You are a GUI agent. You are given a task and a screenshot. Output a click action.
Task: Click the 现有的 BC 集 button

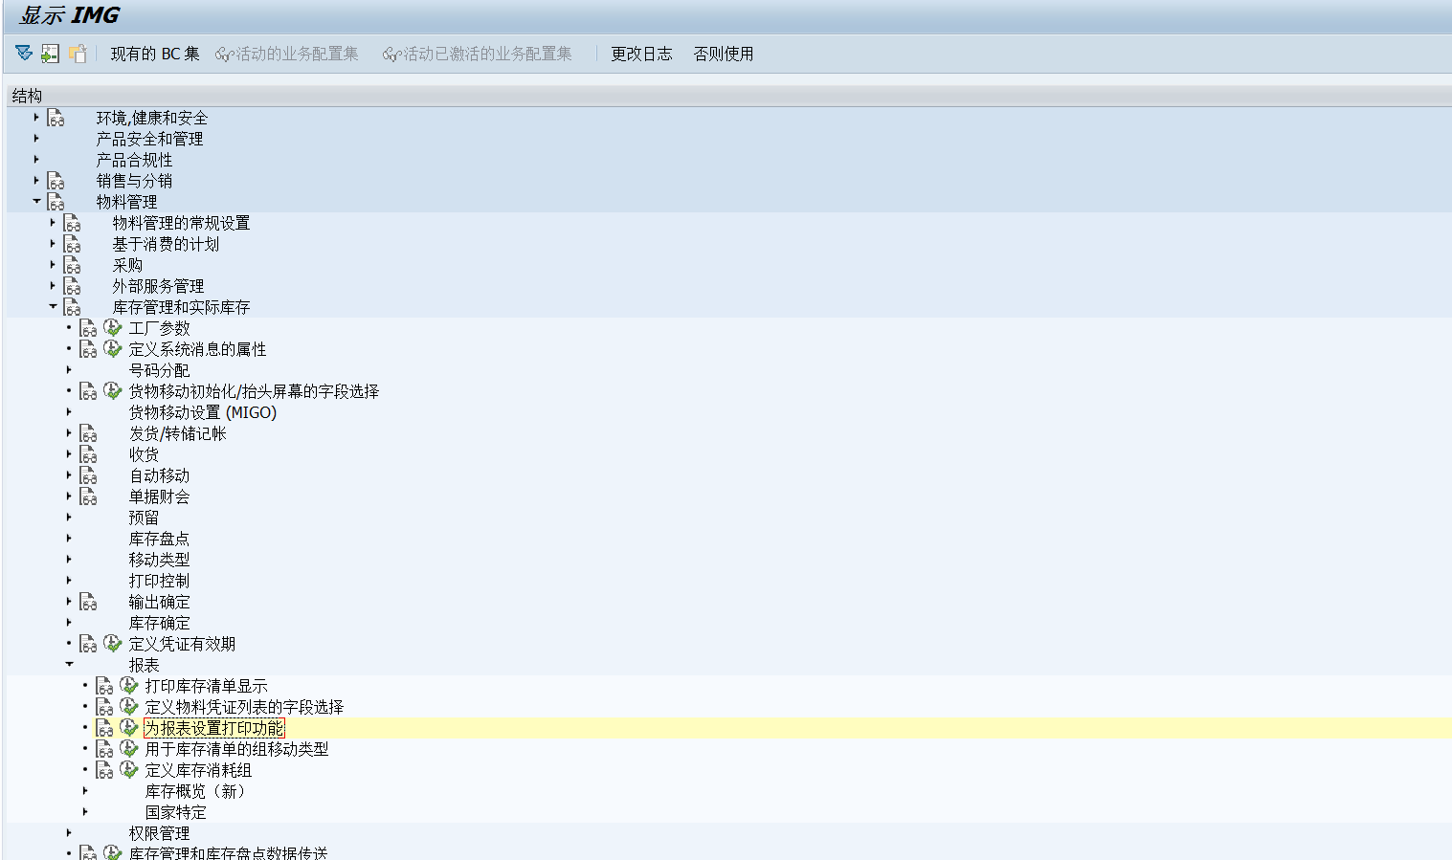click(x=155, y=54)
